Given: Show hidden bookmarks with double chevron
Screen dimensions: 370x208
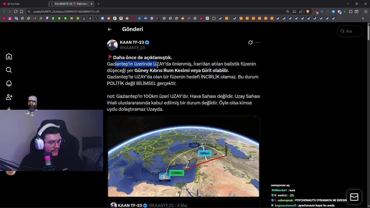Looking at the screenshot, I should click(363, 18).
